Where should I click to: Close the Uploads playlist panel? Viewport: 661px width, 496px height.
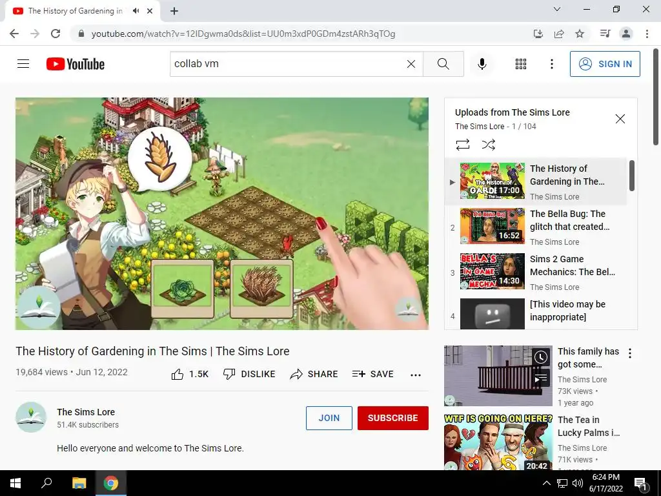click(x=620, y=119)
